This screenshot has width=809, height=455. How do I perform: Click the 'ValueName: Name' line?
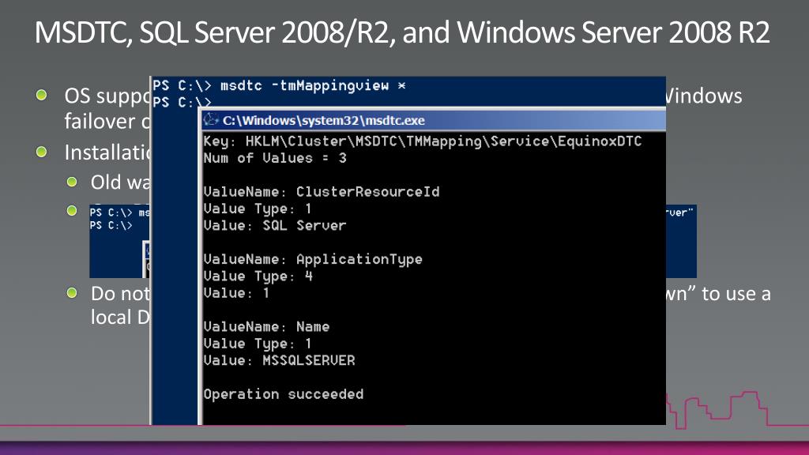pyautogui.click(x=266, y=327)
